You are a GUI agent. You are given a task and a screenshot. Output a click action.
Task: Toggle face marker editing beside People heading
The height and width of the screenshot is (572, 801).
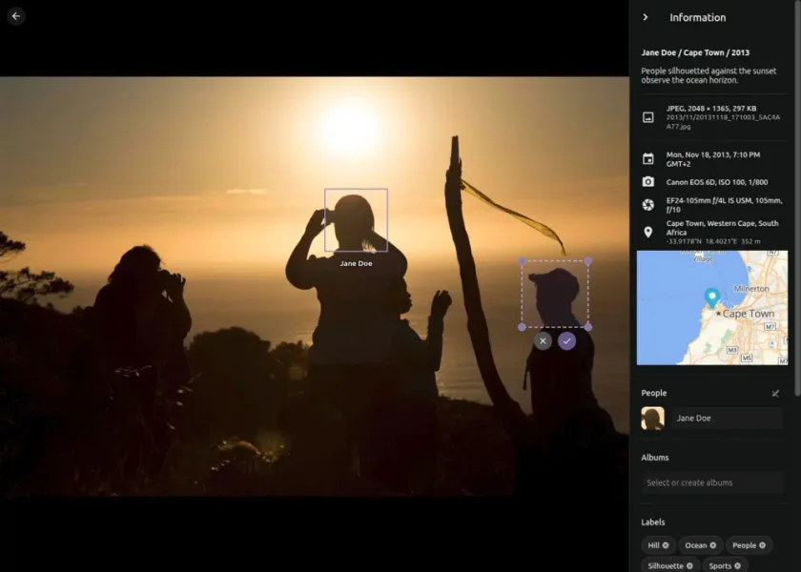(775, 393)
